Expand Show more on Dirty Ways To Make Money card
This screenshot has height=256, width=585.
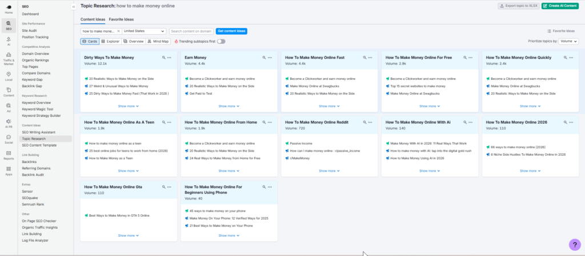pyautogui.click(x=129, y=106)
